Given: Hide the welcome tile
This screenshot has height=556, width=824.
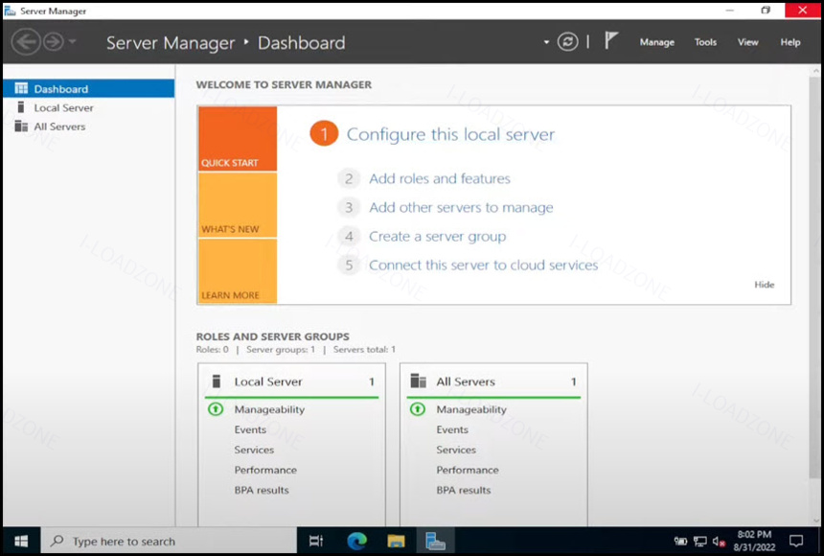Looking at the screenshot, I should 764,285.
